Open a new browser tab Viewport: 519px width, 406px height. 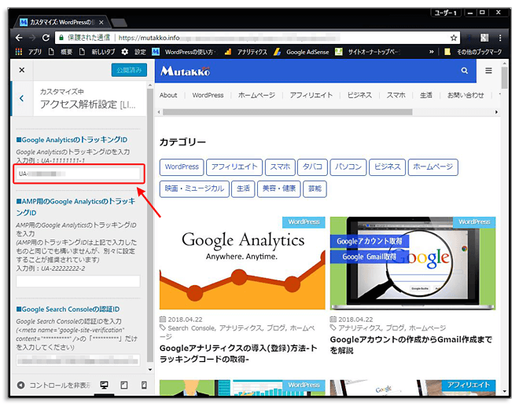click(x=119, y=23)
